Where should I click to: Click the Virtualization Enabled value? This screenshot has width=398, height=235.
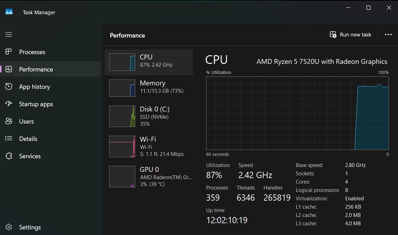pos(354,199)
